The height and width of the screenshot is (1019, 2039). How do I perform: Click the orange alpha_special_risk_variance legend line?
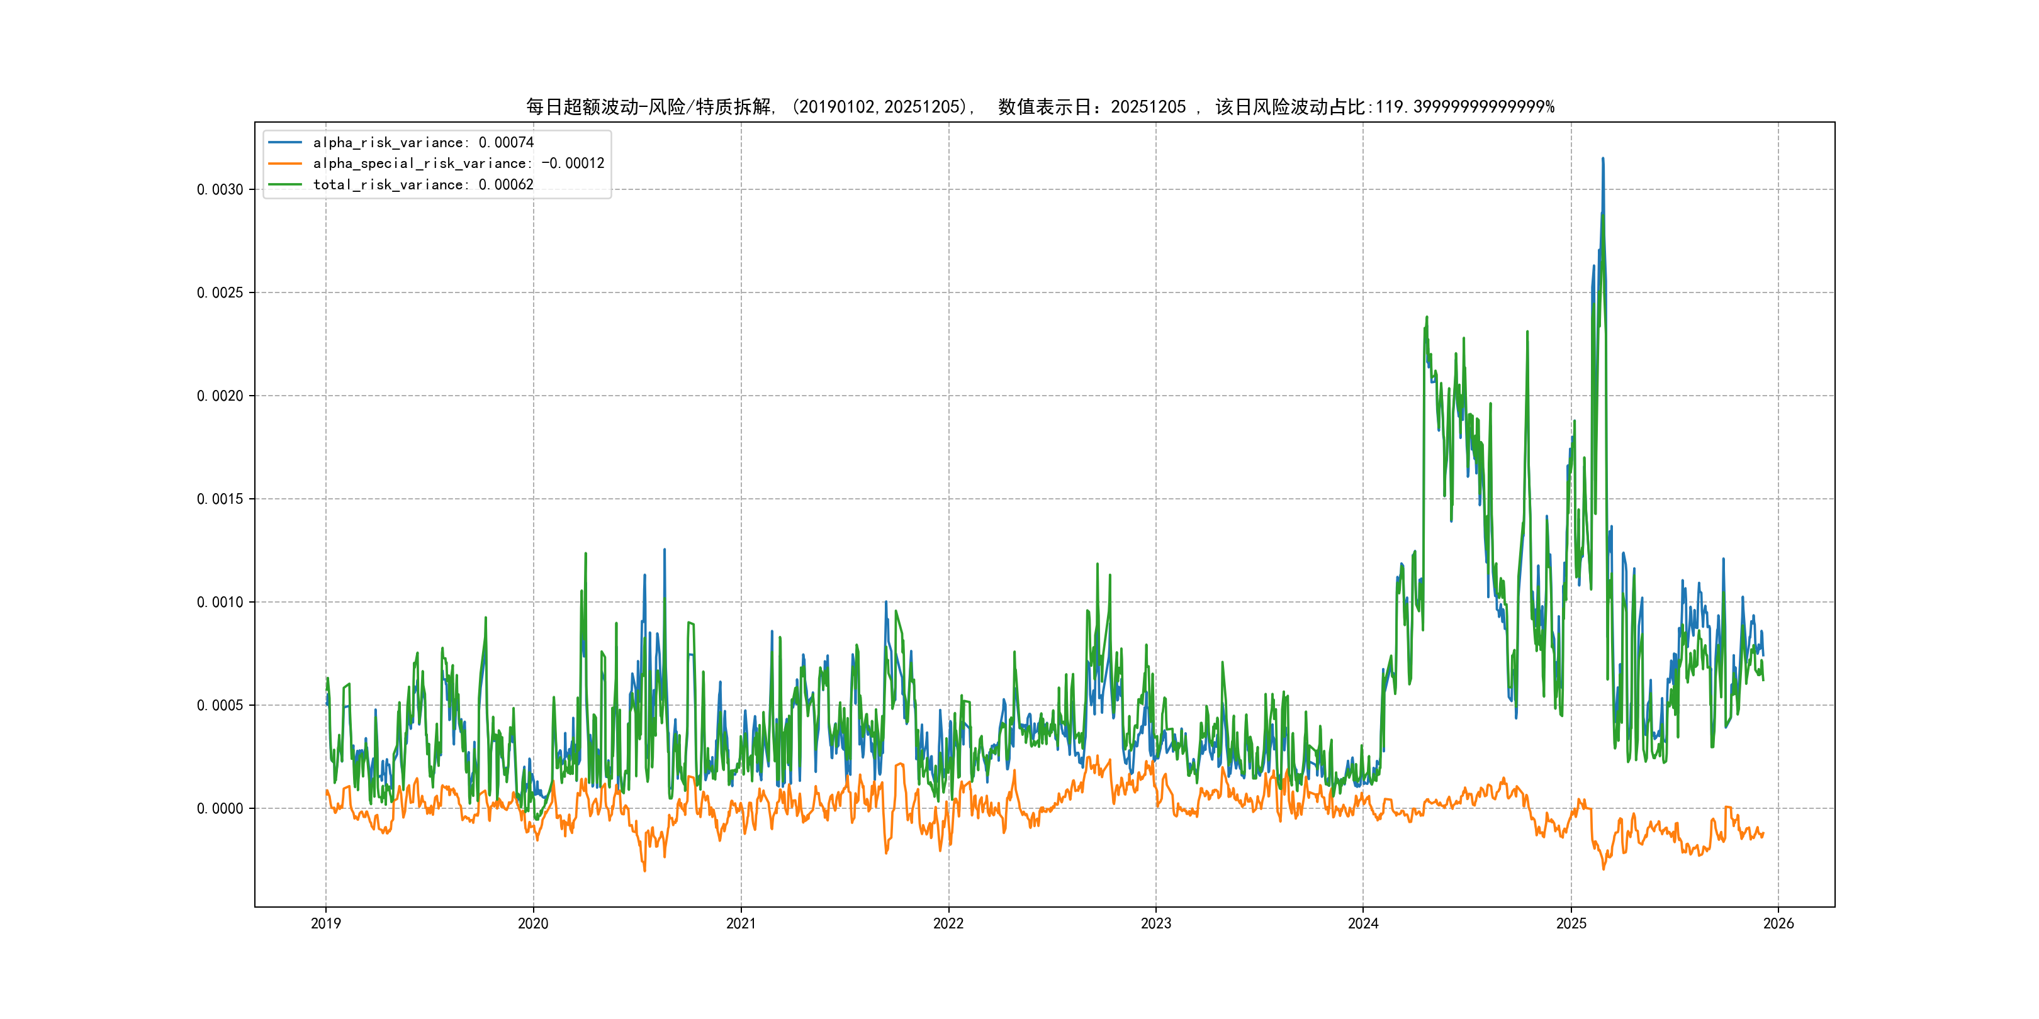(x=285, y=164)
